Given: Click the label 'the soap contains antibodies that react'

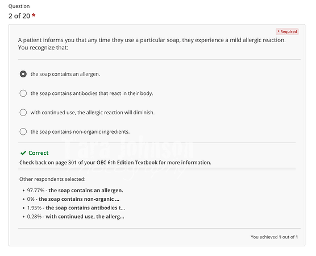Looking at the screenshot, I should click(x=92, y=93).
